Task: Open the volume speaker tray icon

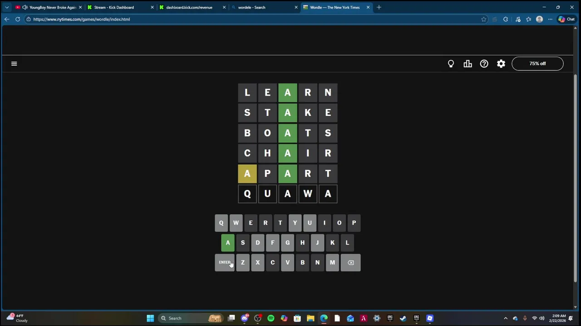Action: [542, 318]
